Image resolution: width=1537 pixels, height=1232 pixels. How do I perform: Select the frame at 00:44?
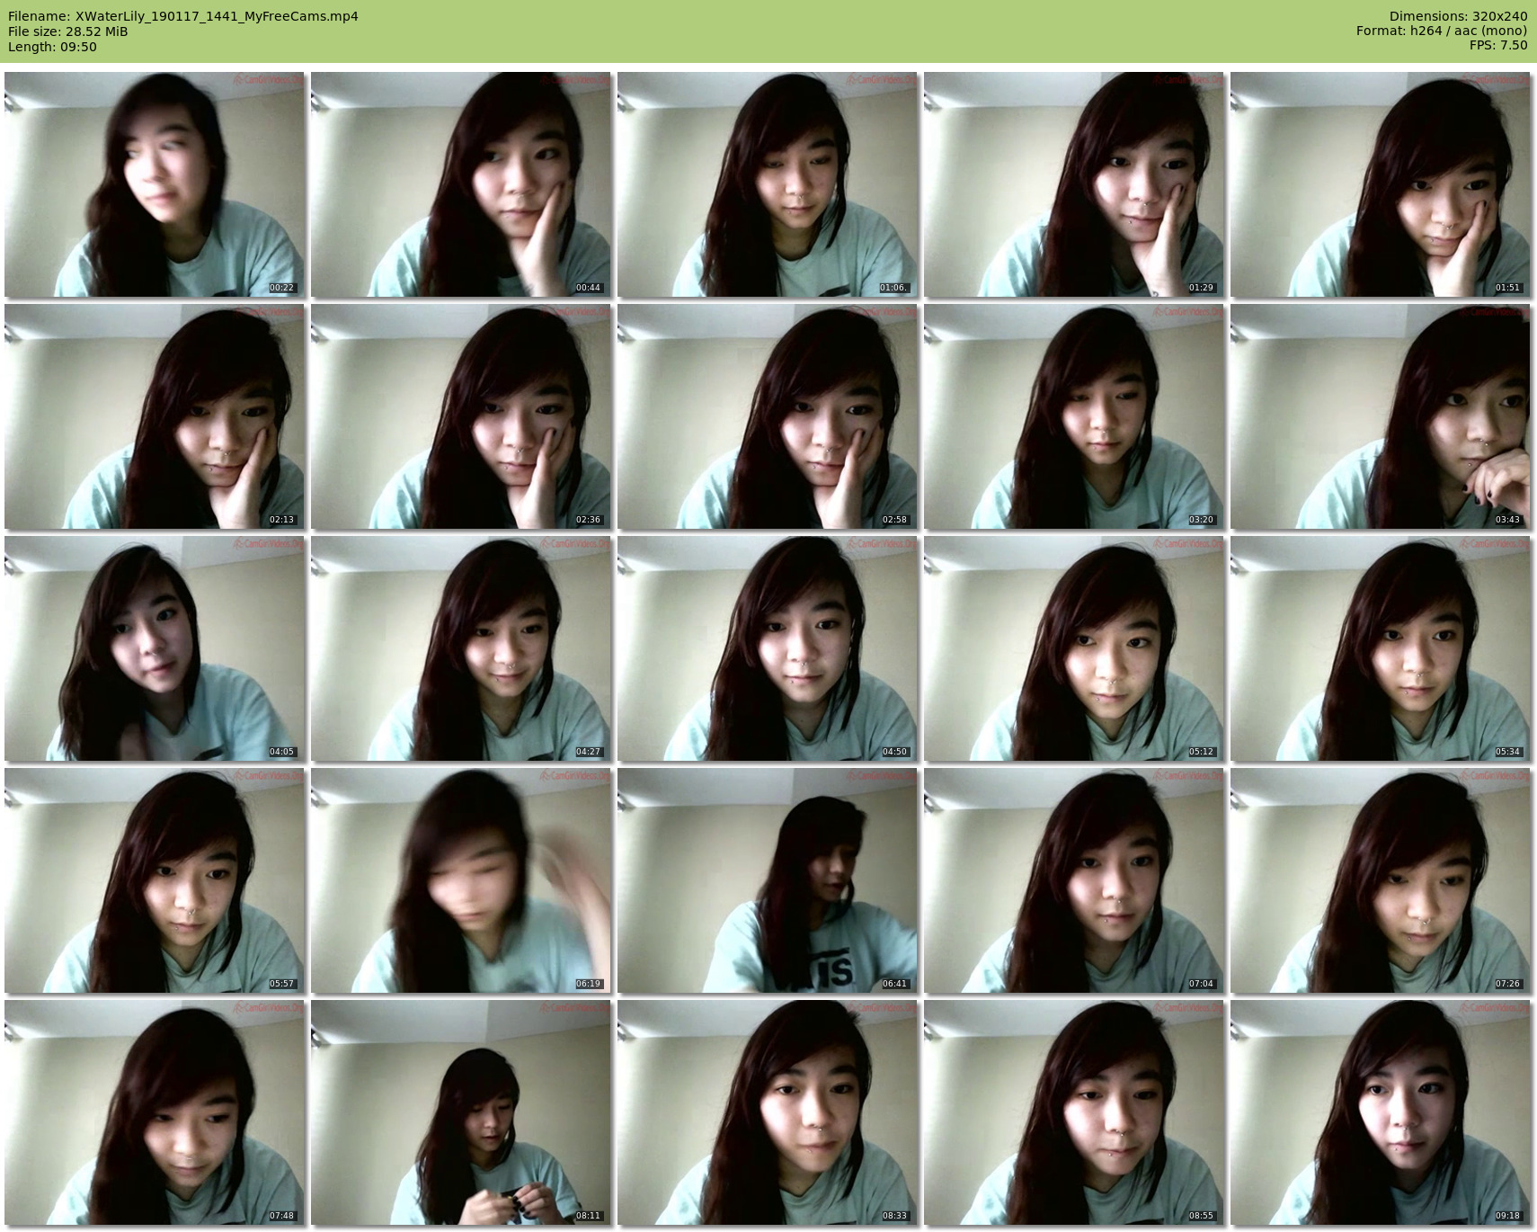point(461,184)
